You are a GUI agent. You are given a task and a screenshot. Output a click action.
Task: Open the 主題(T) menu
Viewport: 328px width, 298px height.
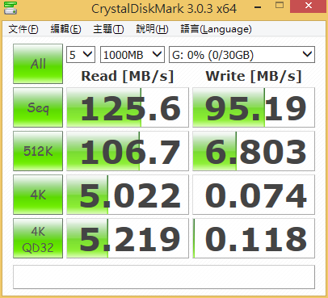coord(108,29)
